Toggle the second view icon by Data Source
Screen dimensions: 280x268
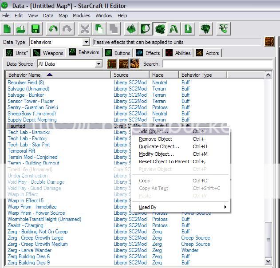pos(123,64)
